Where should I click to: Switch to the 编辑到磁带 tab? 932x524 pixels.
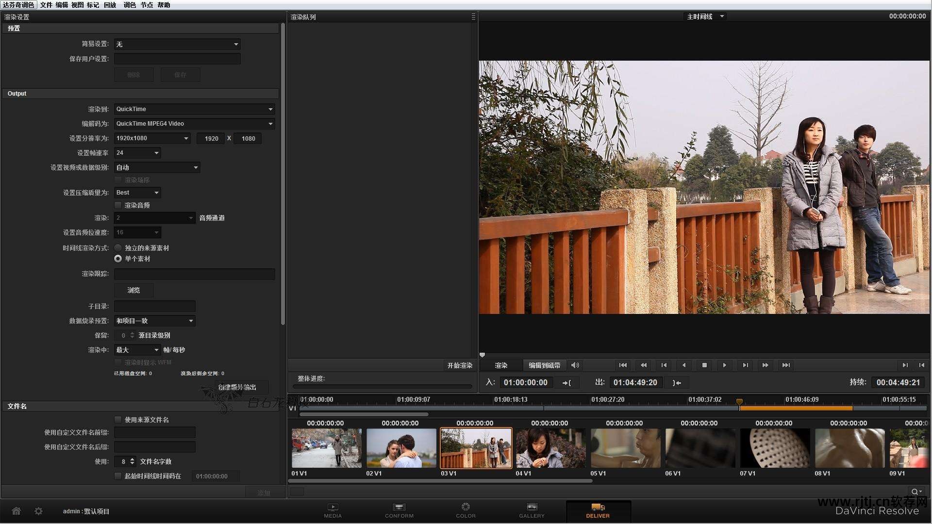click(544, 365)
